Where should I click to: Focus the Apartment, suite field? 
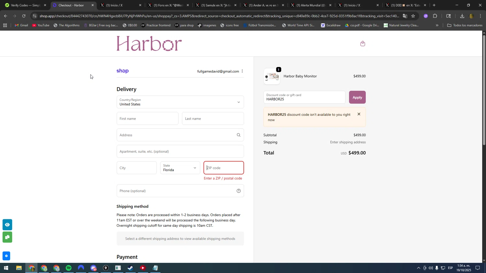(x=180, y=151)
